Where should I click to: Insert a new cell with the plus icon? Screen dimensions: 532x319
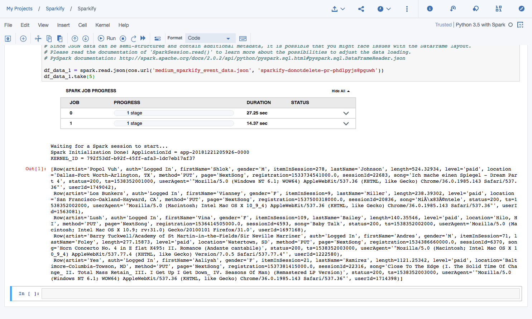point(23,39)
